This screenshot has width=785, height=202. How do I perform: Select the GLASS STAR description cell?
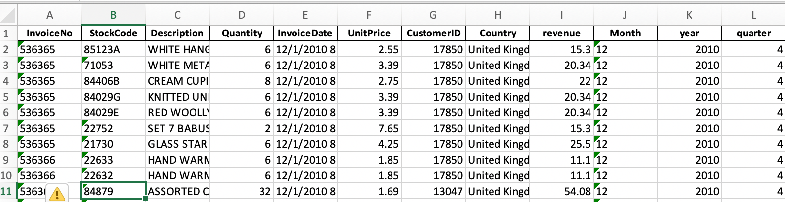tap(177, 144)
